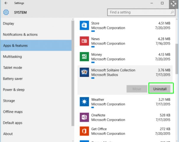Click the Money app icon
The width and height of the screenshot is (179, 142).
pos(84,57)
